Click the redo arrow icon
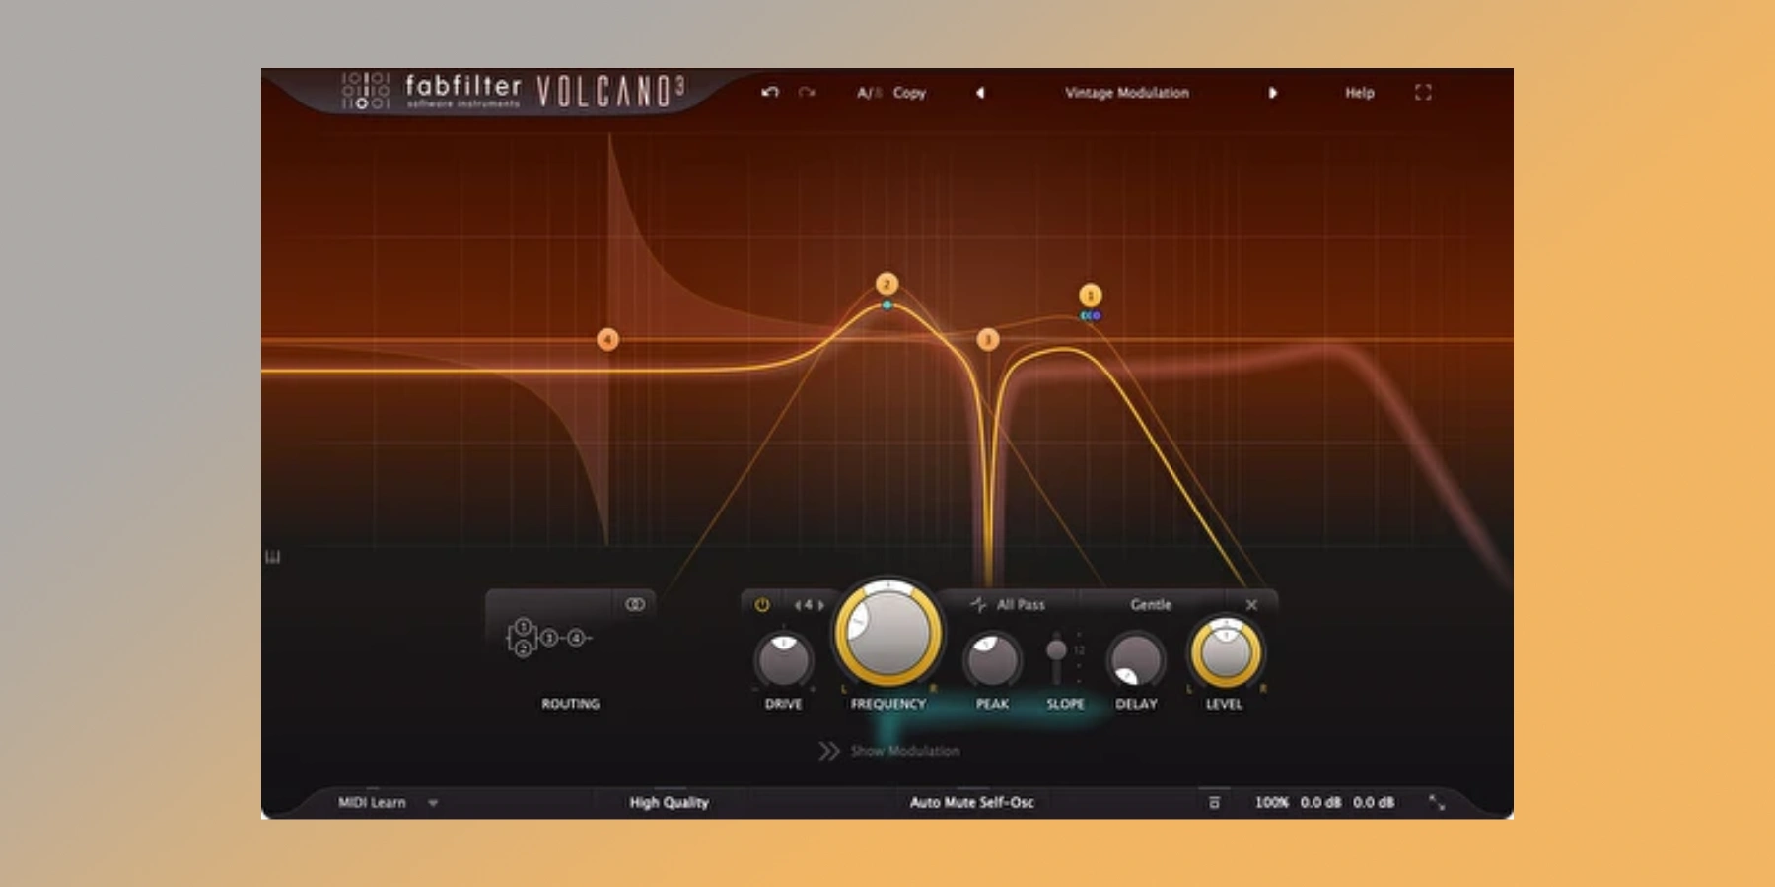The width and height of the screenshot is (1775, 887). pyautogui.click(x=807, y=93)
